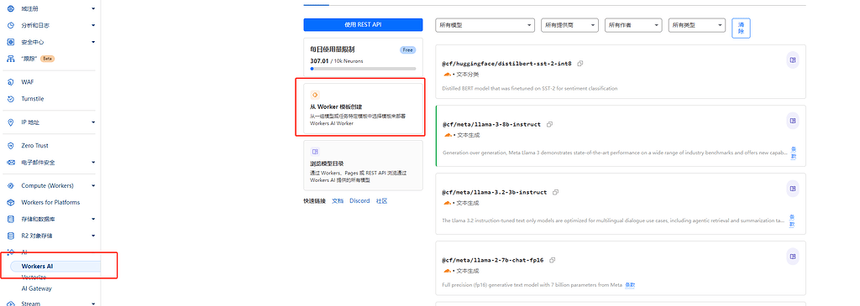Open docs icon for llama-3-8b-instruct card
Image resolution: width=860 pixels, height=306 pixels.
tap(792, 121)
